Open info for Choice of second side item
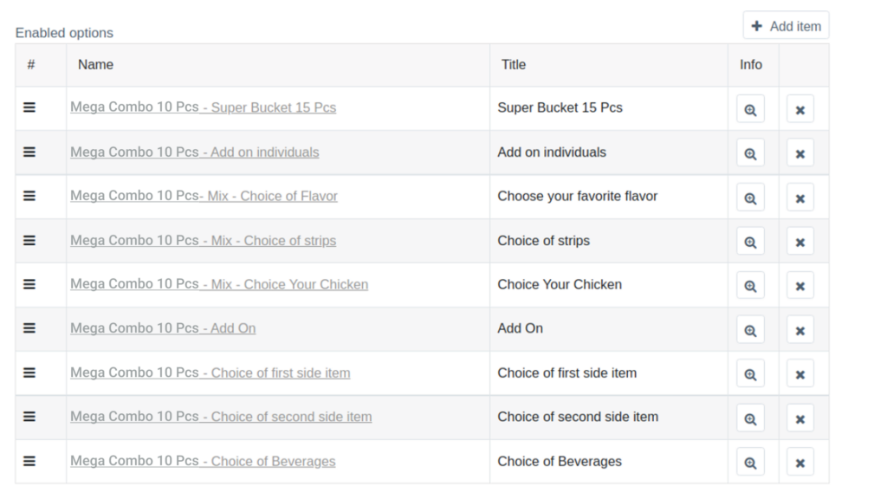This screenshot has width=887, height=499. [x=750, y=418]
